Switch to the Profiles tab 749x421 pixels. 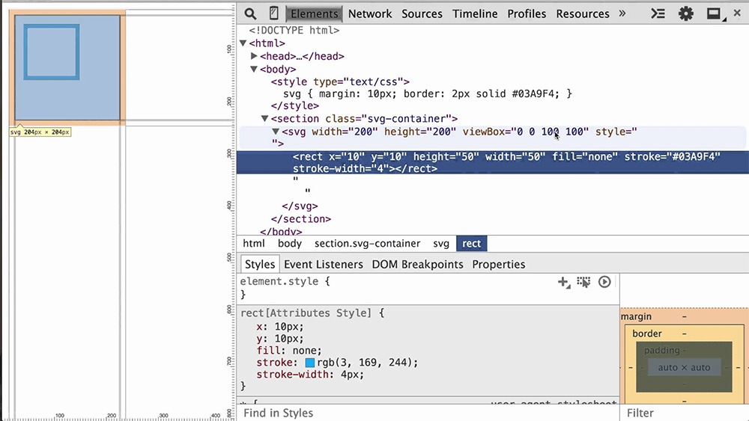click(x=527, y=13)
